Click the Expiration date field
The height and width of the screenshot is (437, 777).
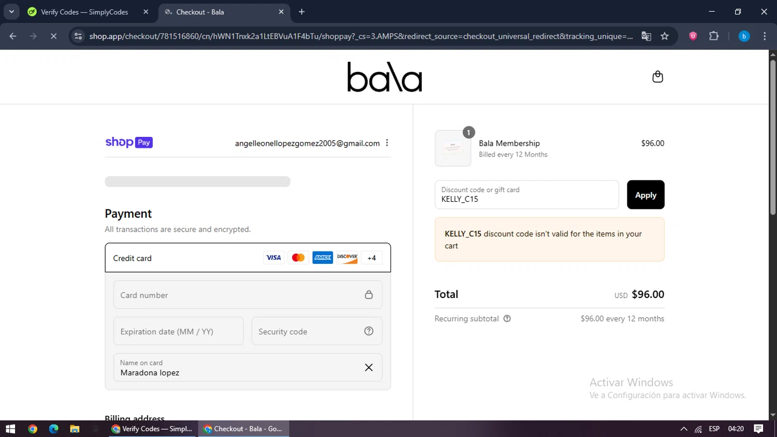pyautogui.click(x=178, y=331)
